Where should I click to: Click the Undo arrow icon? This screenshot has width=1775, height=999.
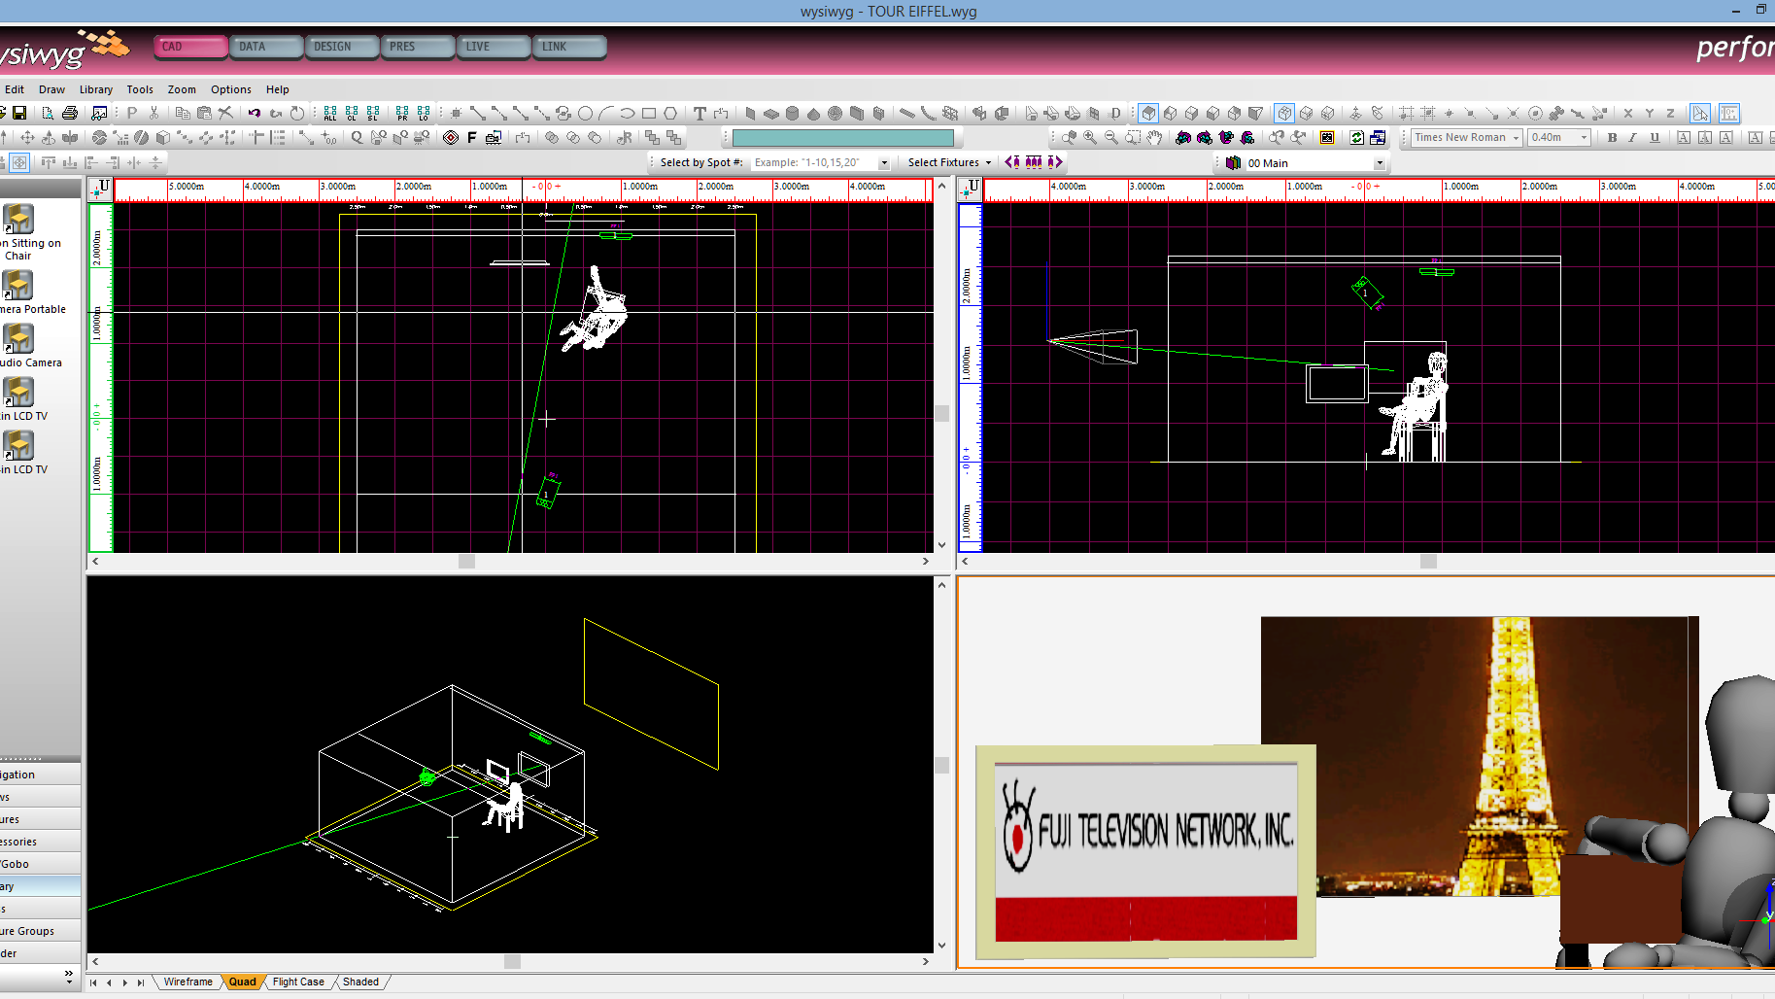(x=255, y=114)
